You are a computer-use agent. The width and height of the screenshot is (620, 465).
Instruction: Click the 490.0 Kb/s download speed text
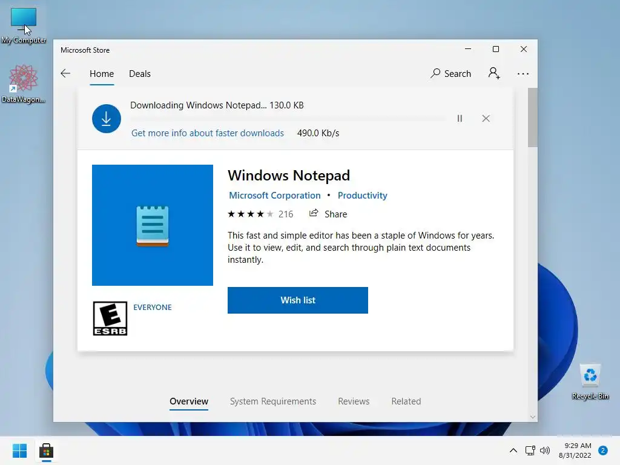point(318,133)
